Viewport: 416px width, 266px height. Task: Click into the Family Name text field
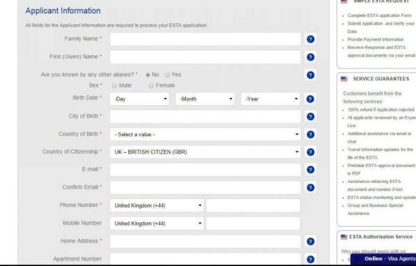point(205,39)
